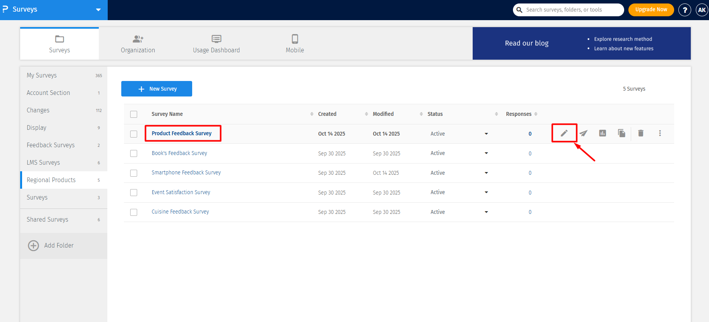Screen dimensions: 709x322
Task: Check the box for Book's Feedback Survey
Action: (134, 153)
